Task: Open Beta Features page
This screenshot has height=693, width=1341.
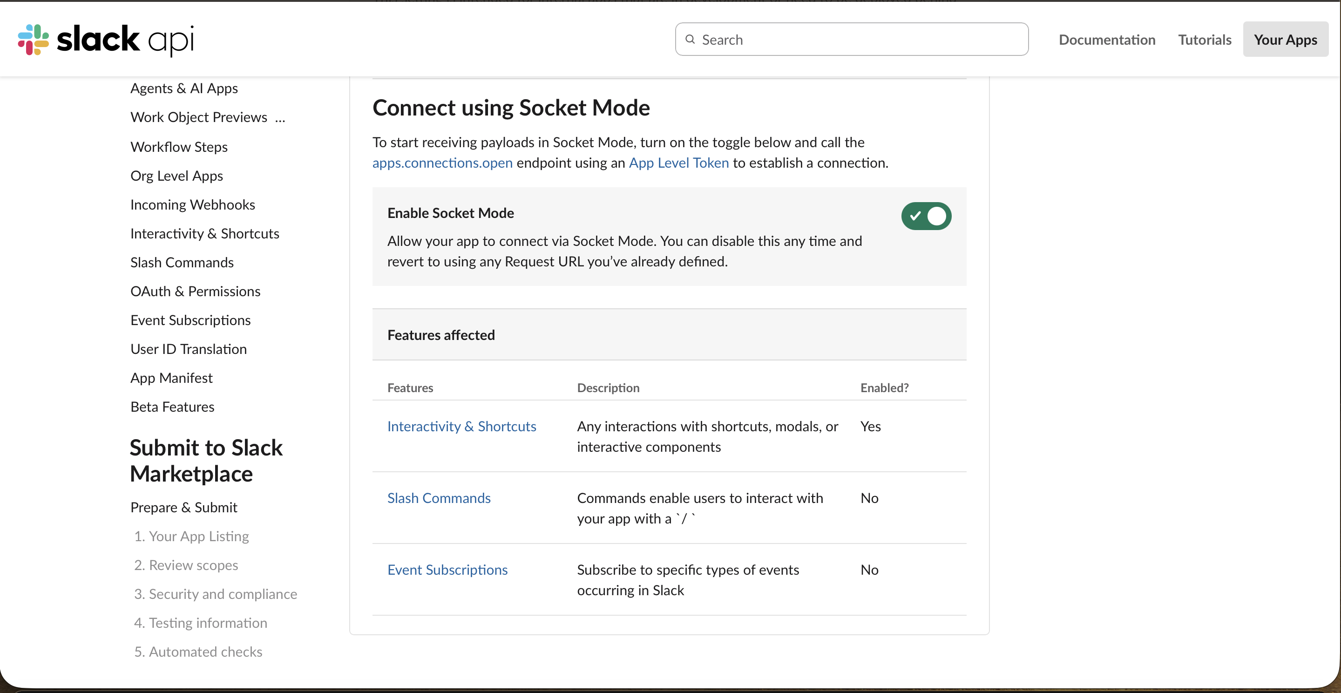Action: [x=172, y=407]
